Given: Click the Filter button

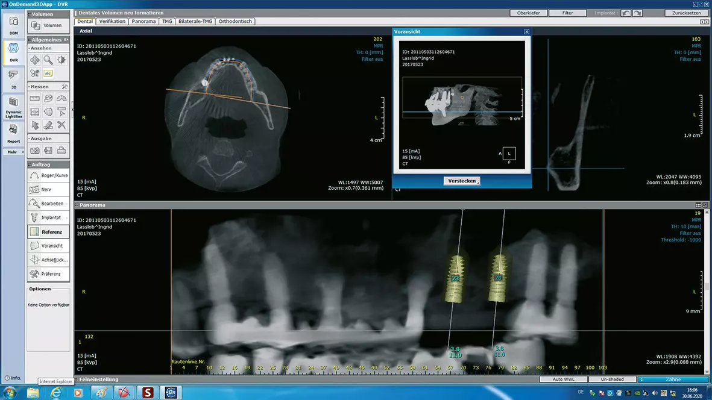Looking at the screenshot, I should (x=567, y=13).
